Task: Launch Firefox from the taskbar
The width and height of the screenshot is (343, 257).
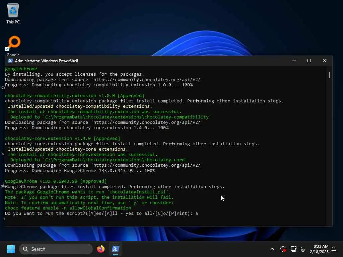Action: [x=100, y=249]
